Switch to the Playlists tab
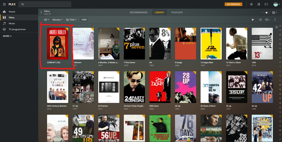The width and height of the screenshot is (282, 142). point(177,12)
